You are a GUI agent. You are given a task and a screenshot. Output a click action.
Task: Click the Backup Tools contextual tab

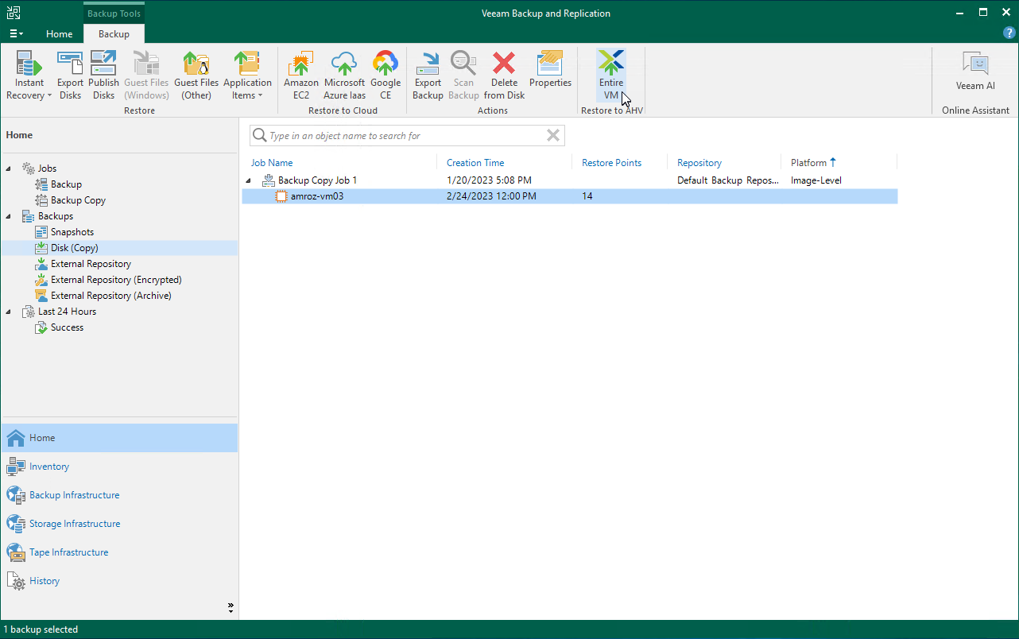point(114,14)
